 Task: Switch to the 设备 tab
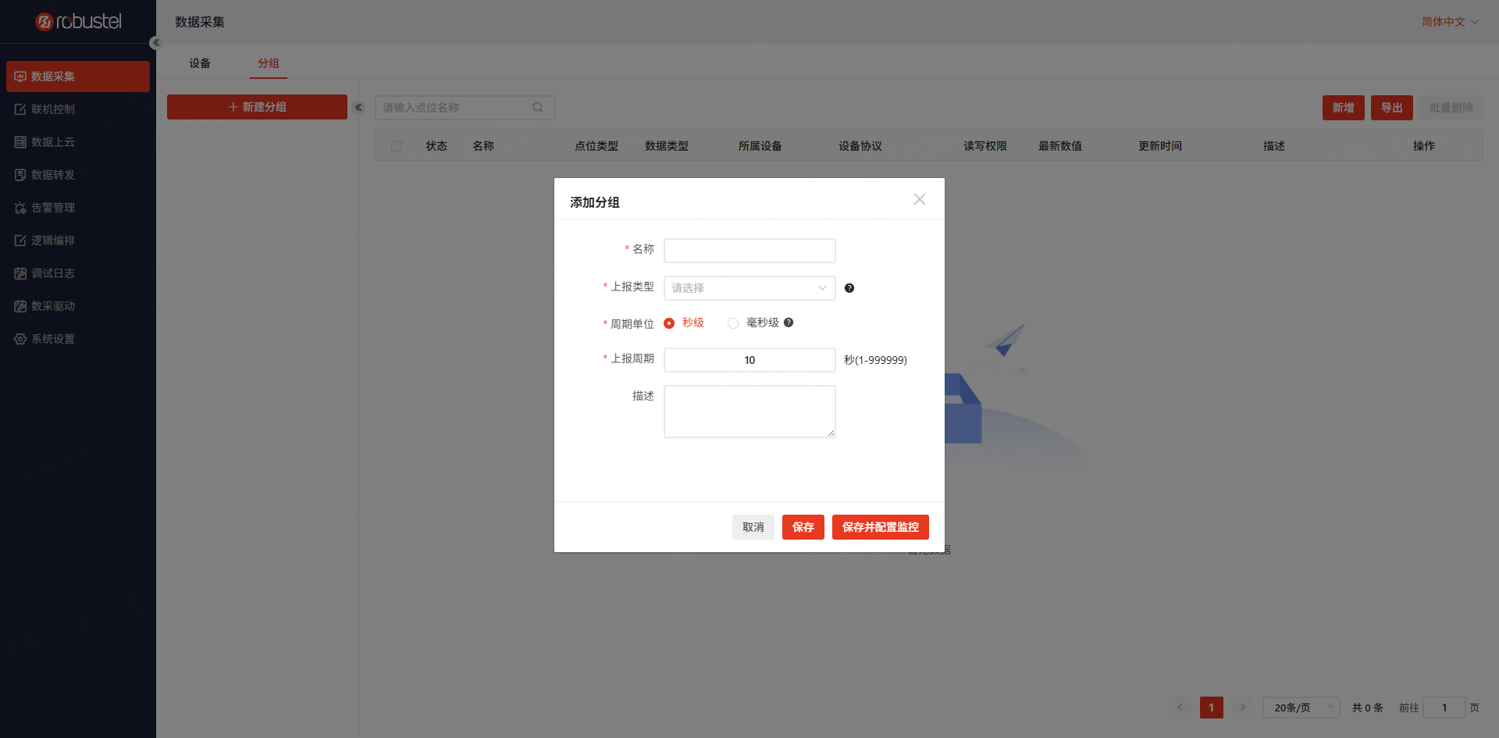200,63
